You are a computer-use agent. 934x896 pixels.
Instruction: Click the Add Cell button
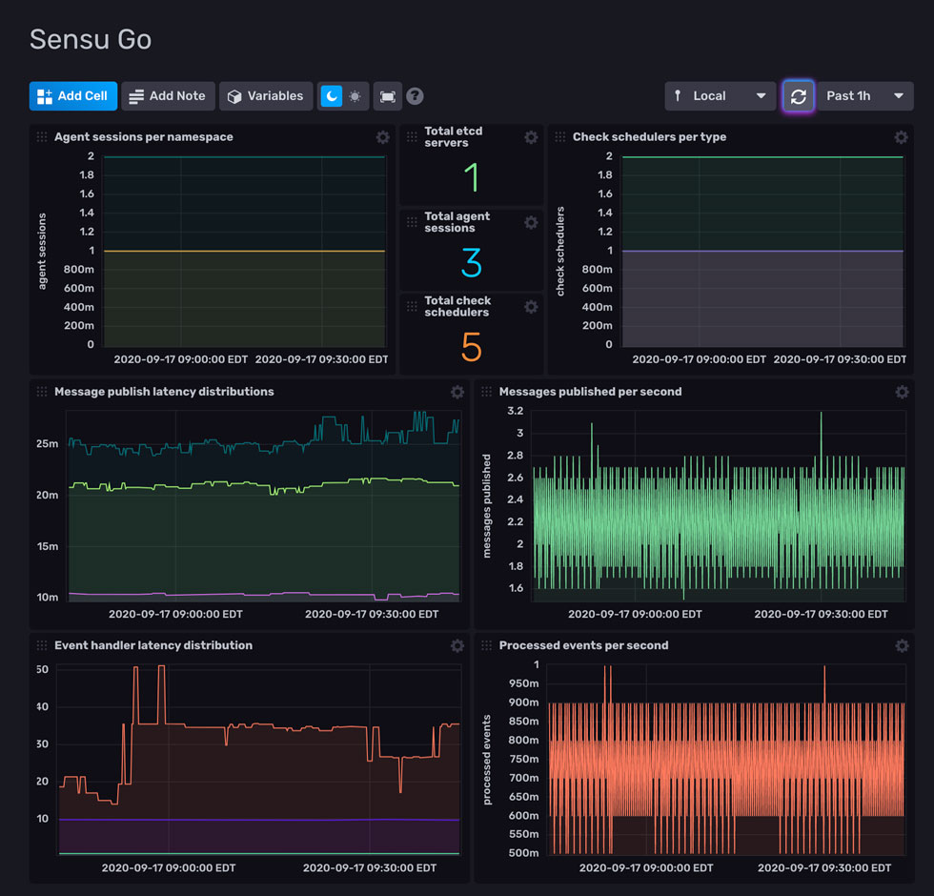click(x=72, y=95)
